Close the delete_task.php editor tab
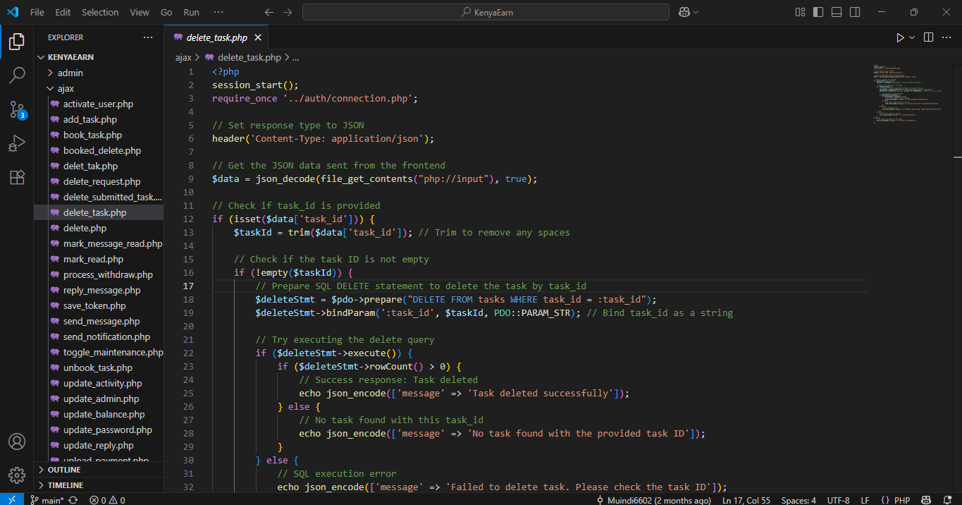Viewport: 962px width, 505px height. 258,37
